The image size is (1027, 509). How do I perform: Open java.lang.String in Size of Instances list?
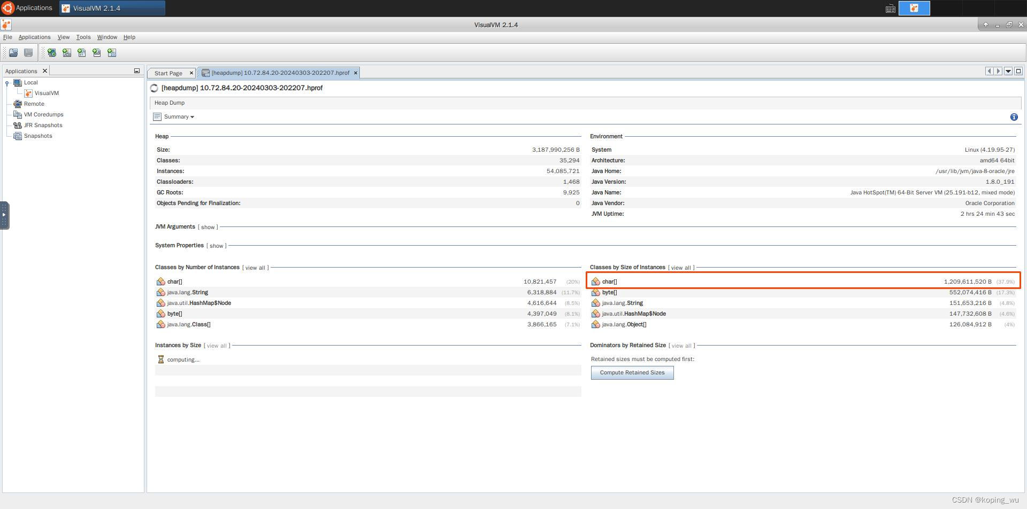click(622, 303)
